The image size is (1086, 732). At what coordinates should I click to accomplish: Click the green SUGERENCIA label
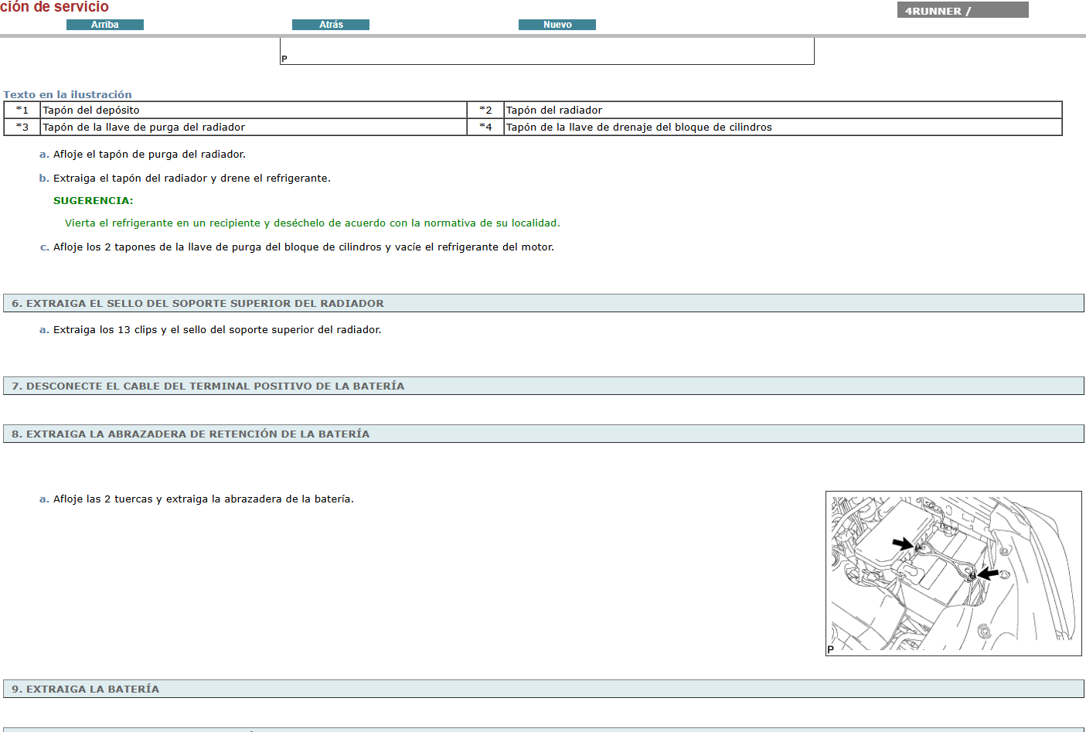[93, 200]
